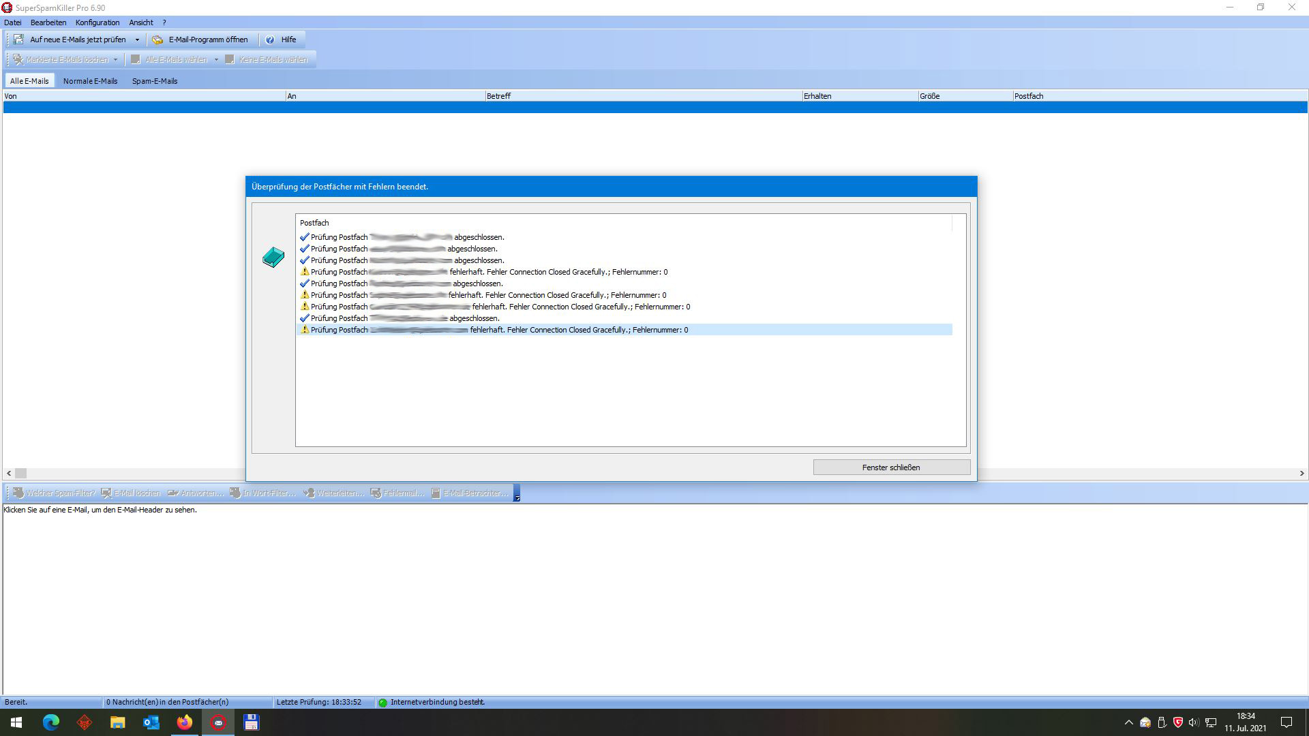Sort by the 'Größe' column header
The width and height of the screenshot is (1309, 736).
[x=965, y=96]
